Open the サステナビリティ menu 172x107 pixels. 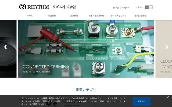[119, 16]
